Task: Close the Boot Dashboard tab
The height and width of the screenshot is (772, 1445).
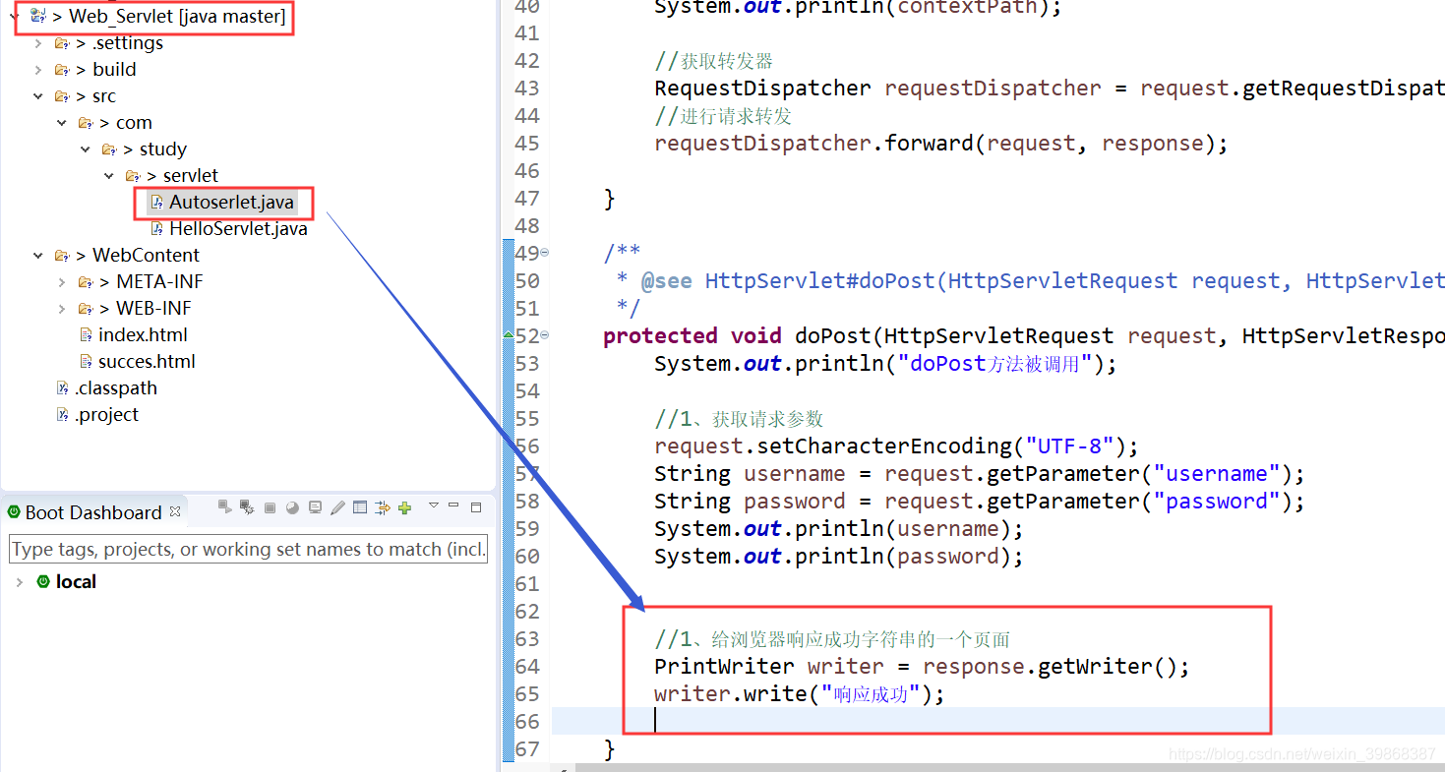Action: click(x=175, y=511)
